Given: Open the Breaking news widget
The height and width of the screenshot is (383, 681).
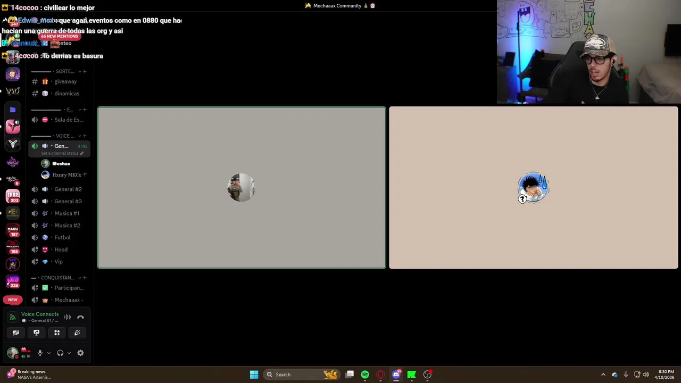Looking at the screenshot, I should coord(29,374).
